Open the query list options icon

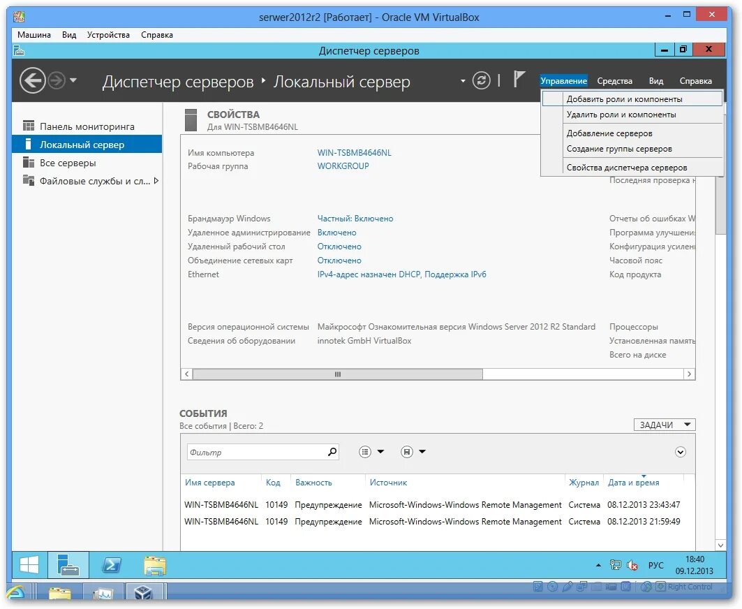pos(365,452)
